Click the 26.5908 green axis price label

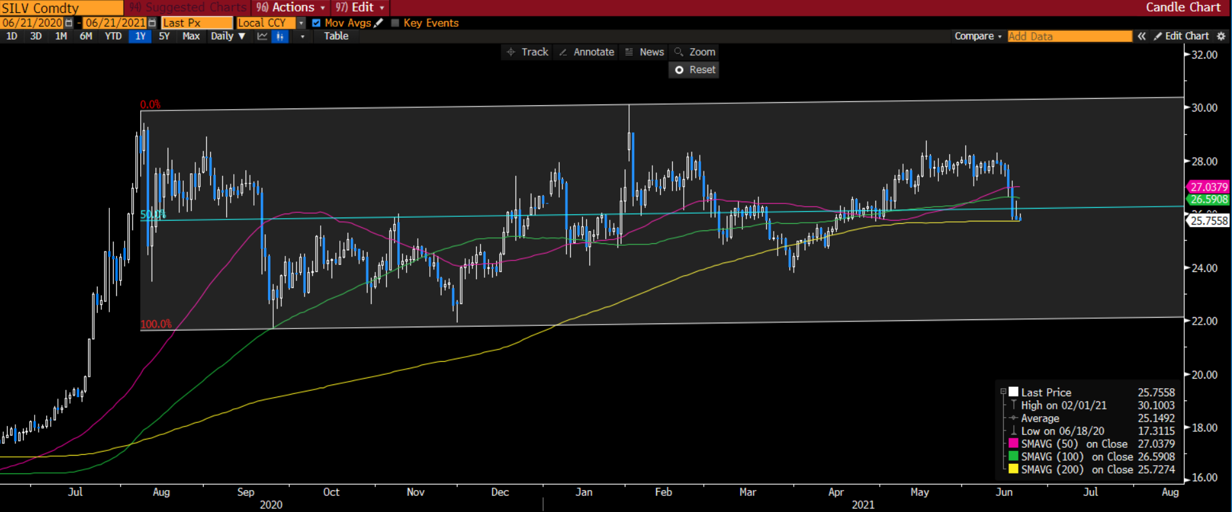coord(1208,200)
